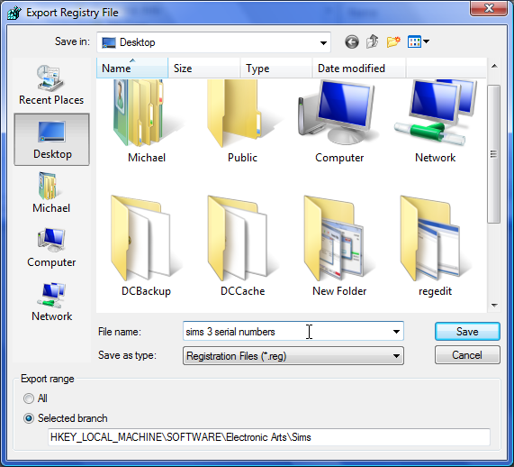
Task: Click the Cancel button
Action: coord(467,355)
